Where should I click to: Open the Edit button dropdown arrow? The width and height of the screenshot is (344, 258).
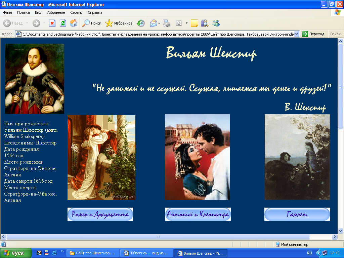(x=186, y=23)
